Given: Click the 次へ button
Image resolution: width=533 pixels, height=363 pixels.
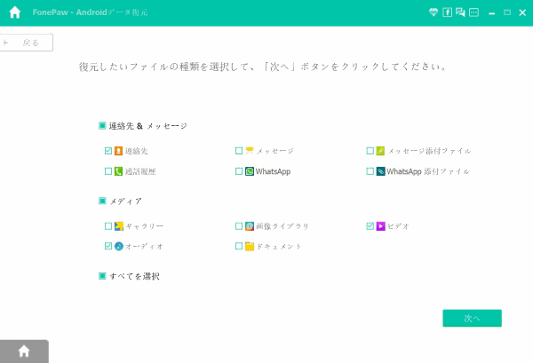Looking at the screenshot, I should pyautogui.click(x=472, y=318).
